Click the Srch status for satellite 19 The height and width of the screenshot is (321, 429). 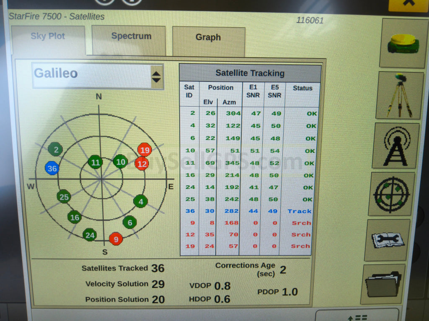pyautogui.click(x=300, y=246)
